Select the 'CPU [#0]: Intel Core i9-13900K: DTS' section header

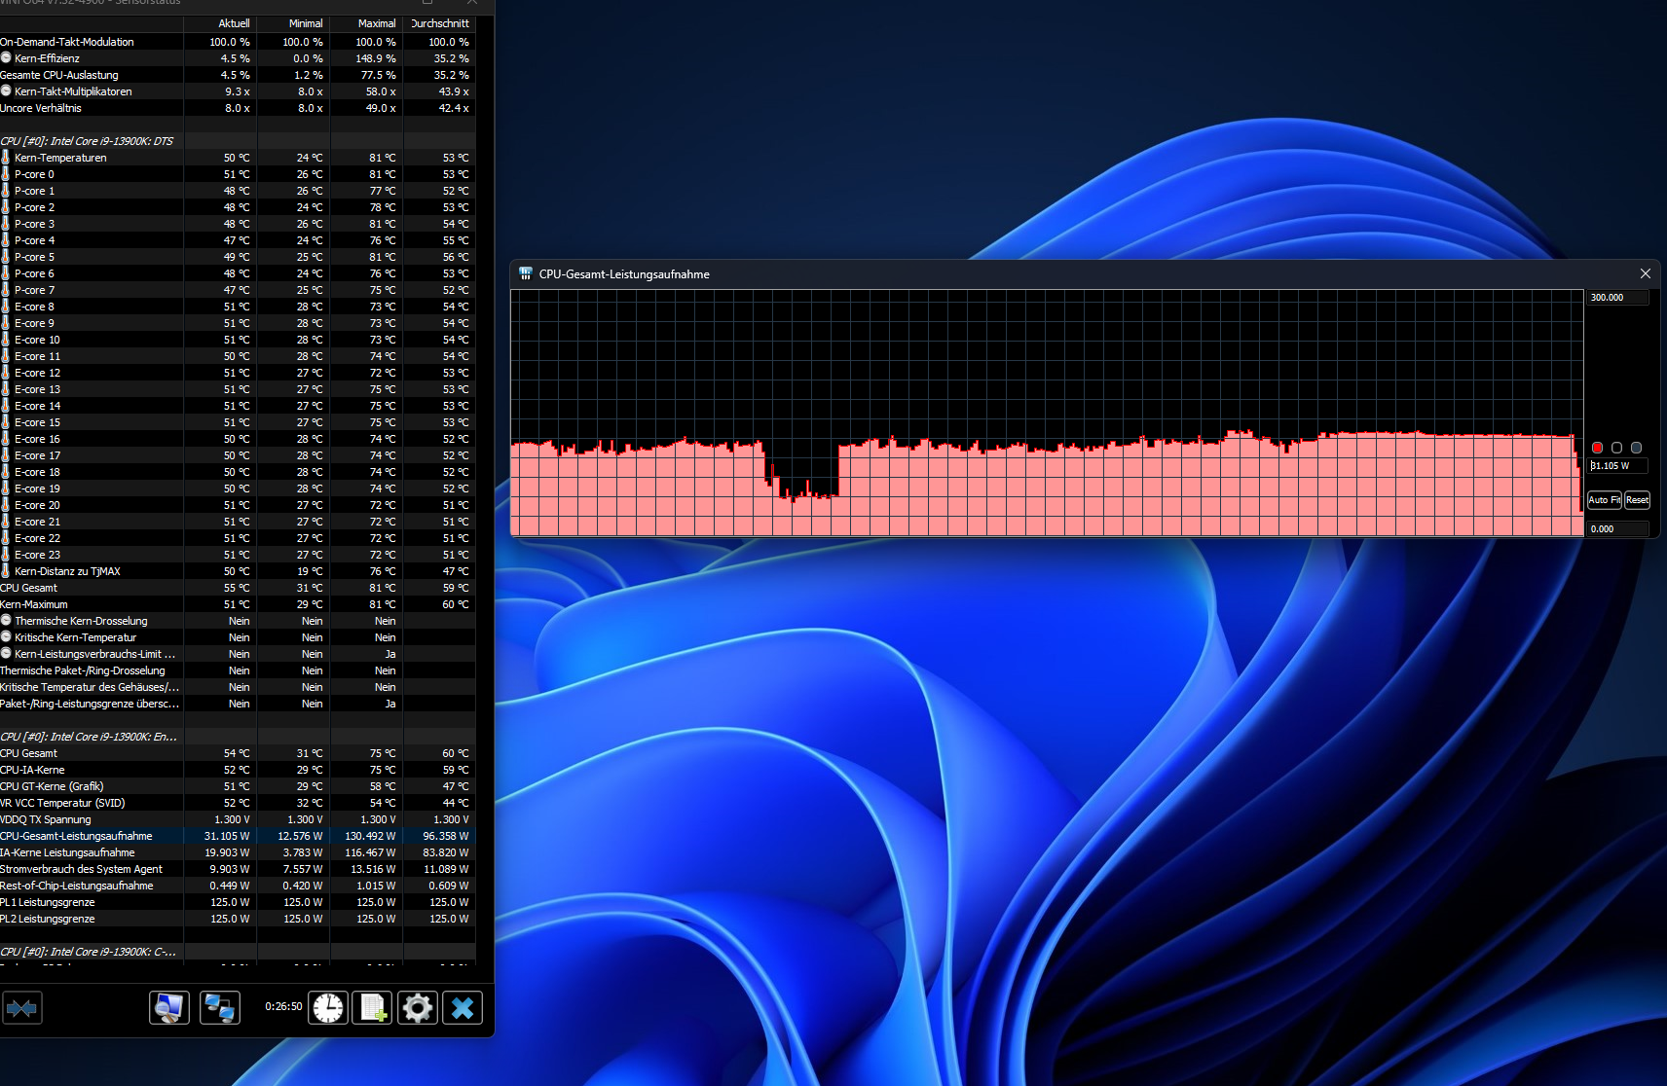coord(87,141)
